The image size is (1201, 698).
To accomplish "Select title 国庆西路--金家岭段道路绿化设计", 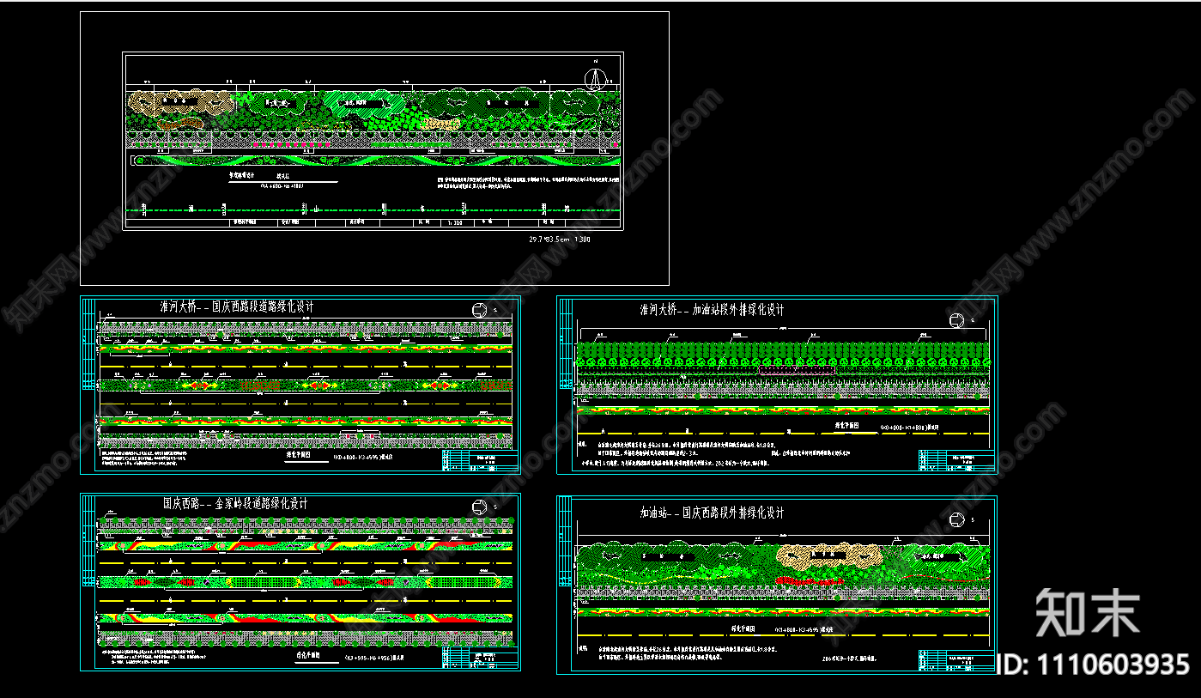I will (x=235, y=503).
